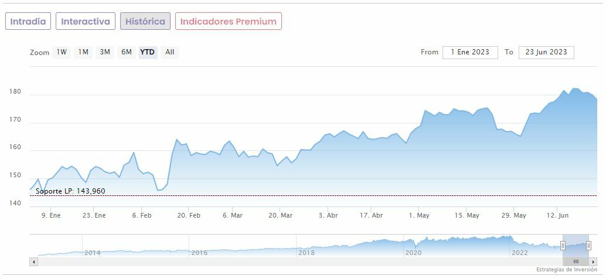
Task: Set zoom range to 1M
Action: pyautogui.click(x=83, y=52)
